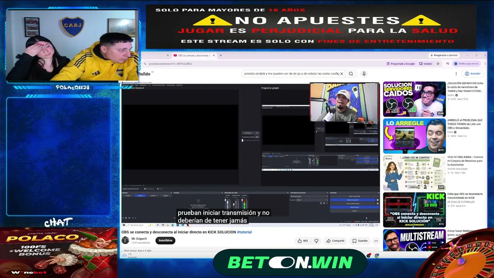Viewport: 494px width, 278px height.
Task: Click title Evita que OBS se desconecte
Action: point(465,196)
